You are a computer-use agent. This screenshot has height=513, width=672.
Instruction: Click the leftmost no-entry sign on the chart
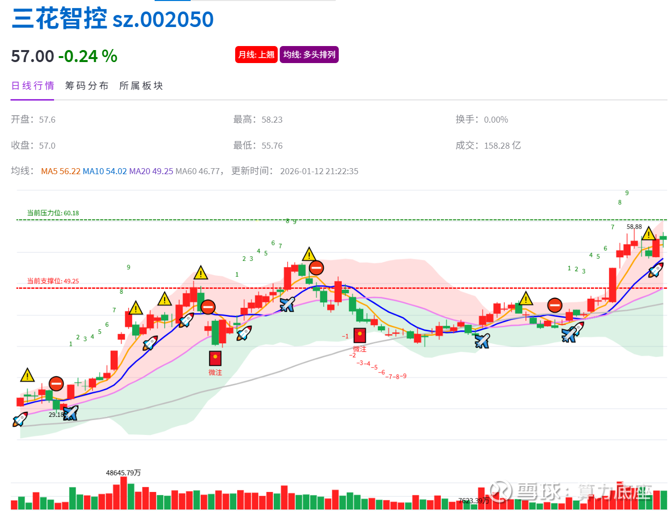click(56, 384)
